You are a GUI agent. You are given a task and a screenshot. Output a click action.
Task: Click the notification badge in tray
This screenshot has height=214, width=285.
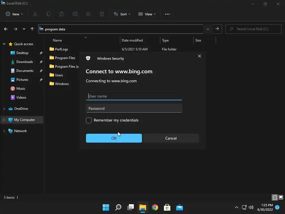[277, 207]
